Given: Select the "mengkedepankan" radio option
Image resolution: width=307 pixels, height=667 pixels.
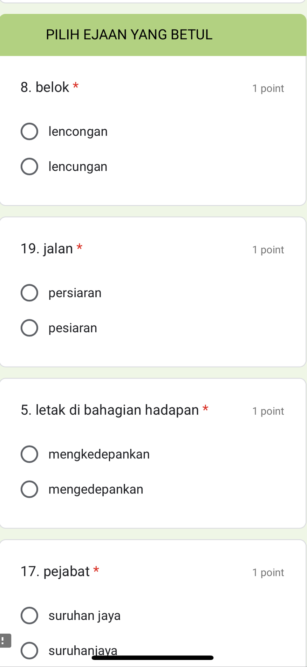Looking at the screenshot, I should [x=29, y=454].
